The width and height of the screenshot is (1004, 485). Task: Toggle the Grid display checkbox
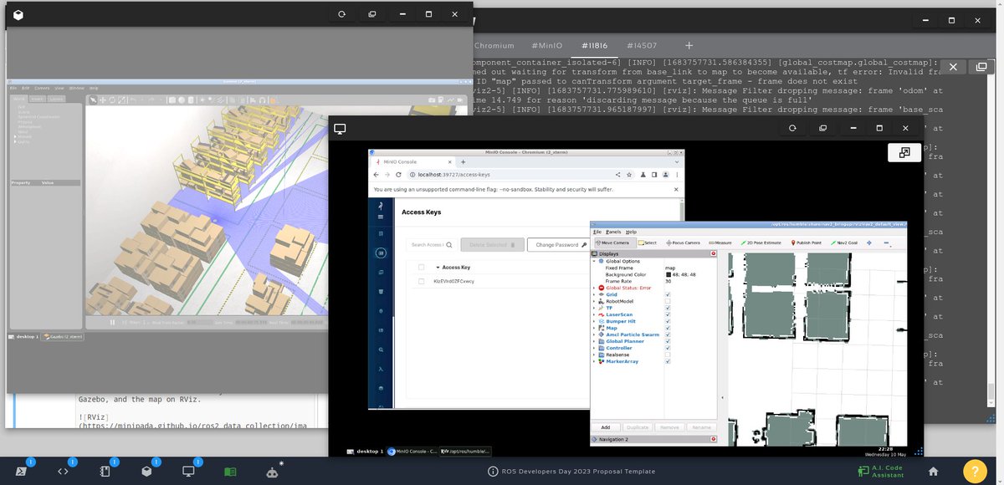pyautogui.click(x=667, y=294)
